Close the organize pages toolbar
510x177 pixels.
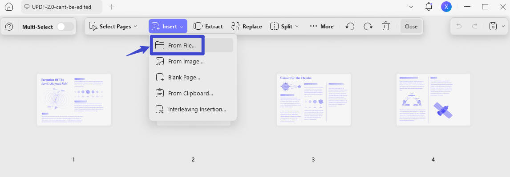point(411,27)
